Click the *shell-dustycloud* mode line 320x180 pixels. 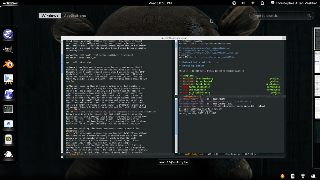coord(230,154)
